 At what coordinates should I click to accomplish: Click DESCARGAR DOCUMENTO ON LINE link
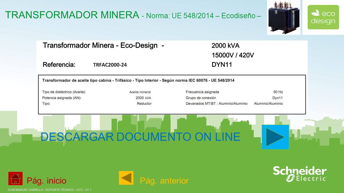click(x=140, y=137)
